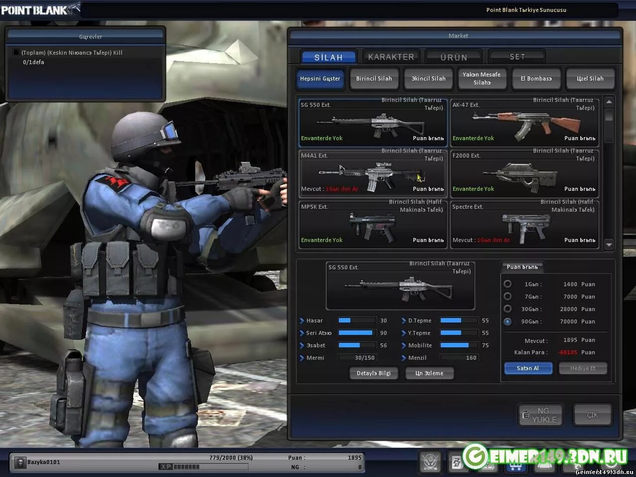Click the Market window title
This screenshot has width=636, height=477.
[x=458, y=36]
